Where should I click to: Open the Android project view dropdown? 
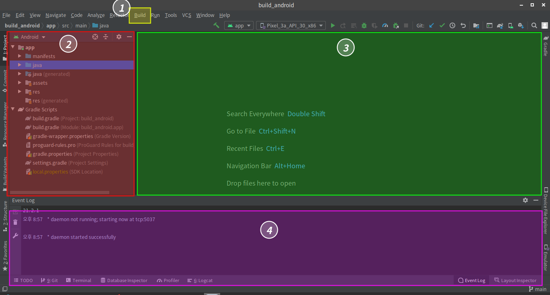(x=29, y=37)
